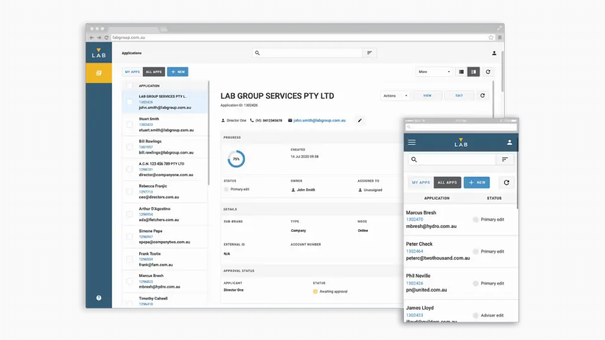Click the mobile search magnifier icon
605x340 pixels.
click(414, 159)
